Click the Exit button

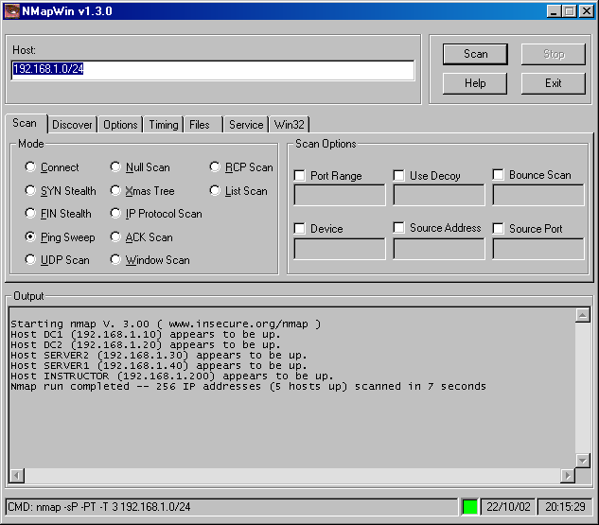click(x=554, y=83)
